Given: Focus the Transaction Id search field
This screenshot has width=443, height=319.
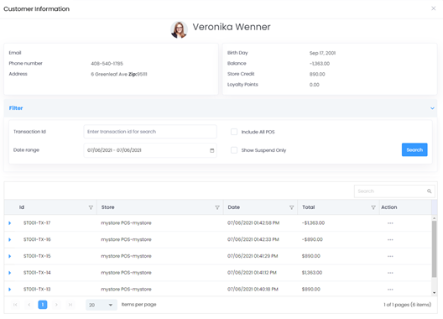Looking at the screenshot, I should [x=150, y=132].
